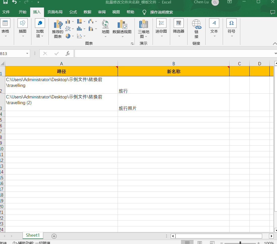Expand the Name Box dropdown showing B13
The height and width of the screenshot is (244, 277).
(x=27, y=53)
